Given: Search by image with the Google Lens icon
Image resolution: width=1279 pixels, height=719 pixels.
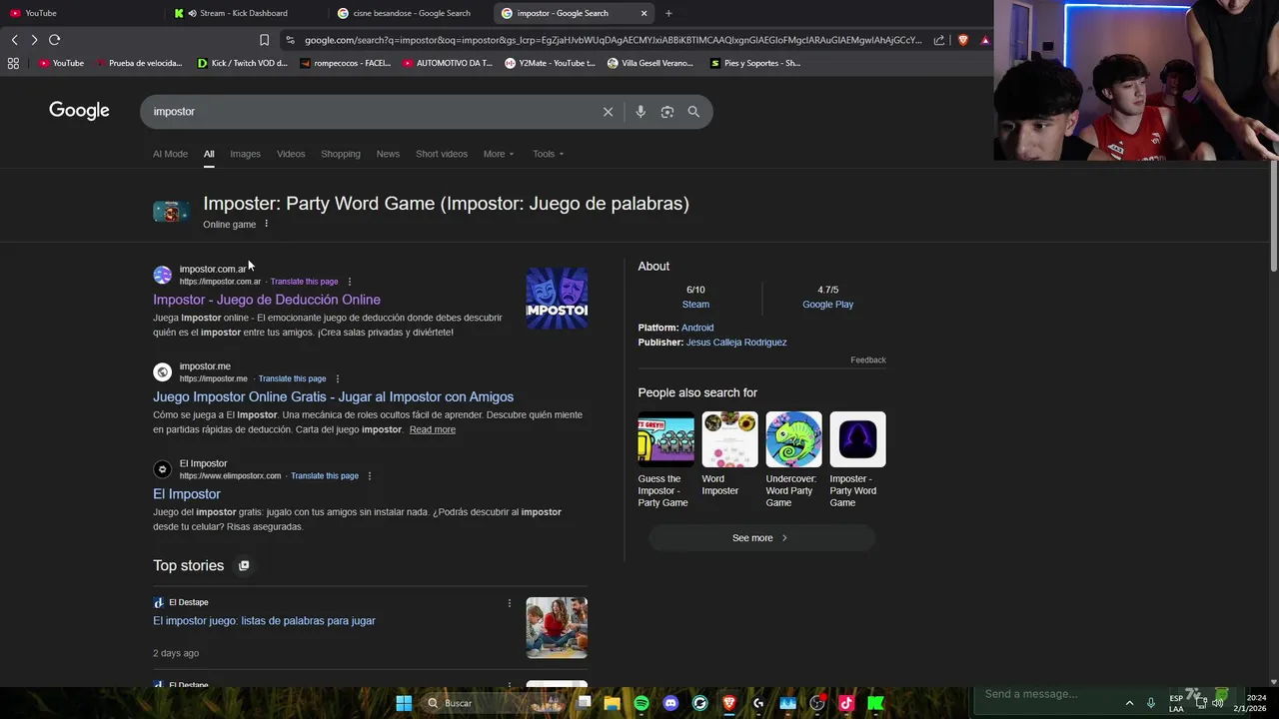Looking at the screenshot, I should point(667,112).
